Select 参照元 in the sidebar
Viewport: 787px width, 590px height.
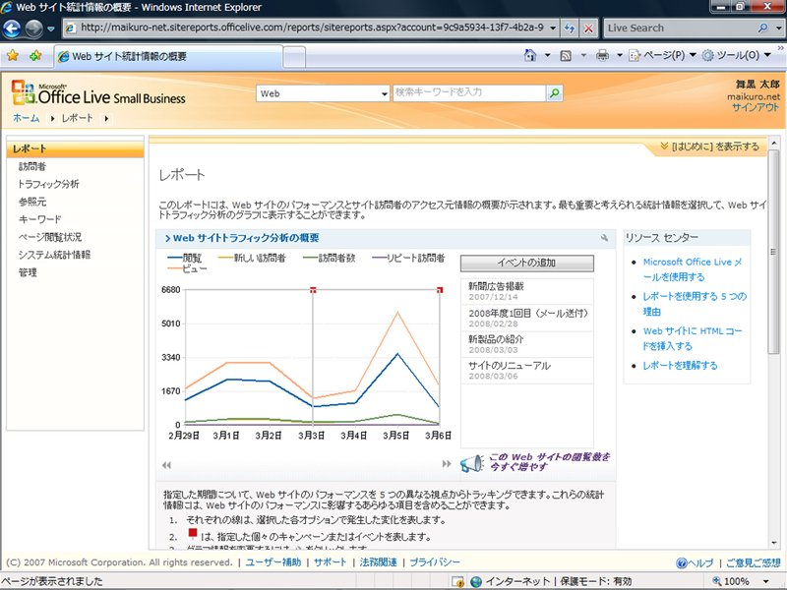32,202
